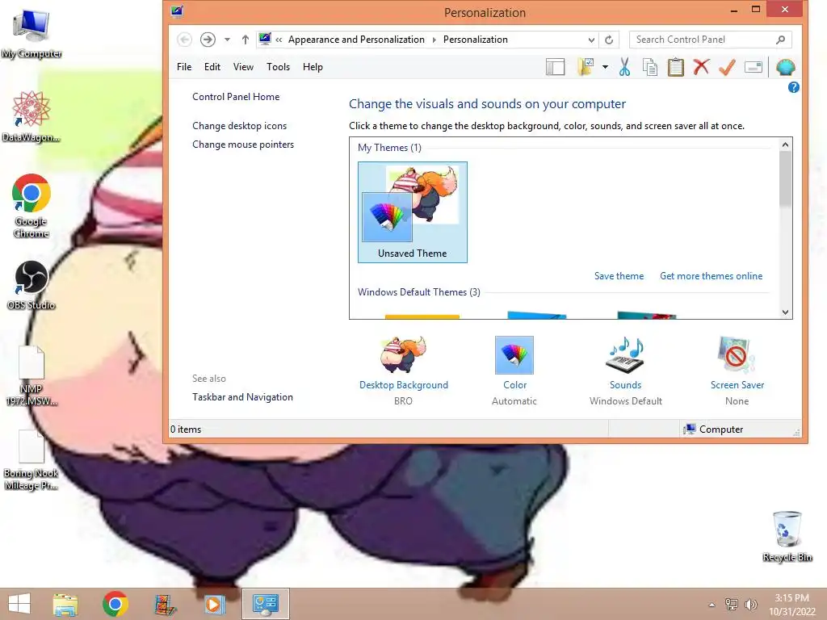Viewport: 827px width, 620px height.
Task: Click the Copy toolbar icon
Action: click(x=650, y=67)
